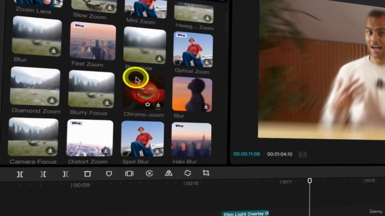
Task: Click the Slow Zoom label
Action: (x=90, y=16)
